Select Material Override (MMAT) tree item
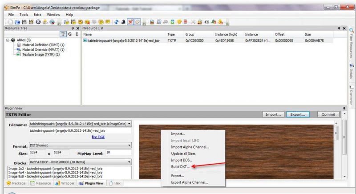The width and height of the screenshot is (356, 194). point(43,50)
